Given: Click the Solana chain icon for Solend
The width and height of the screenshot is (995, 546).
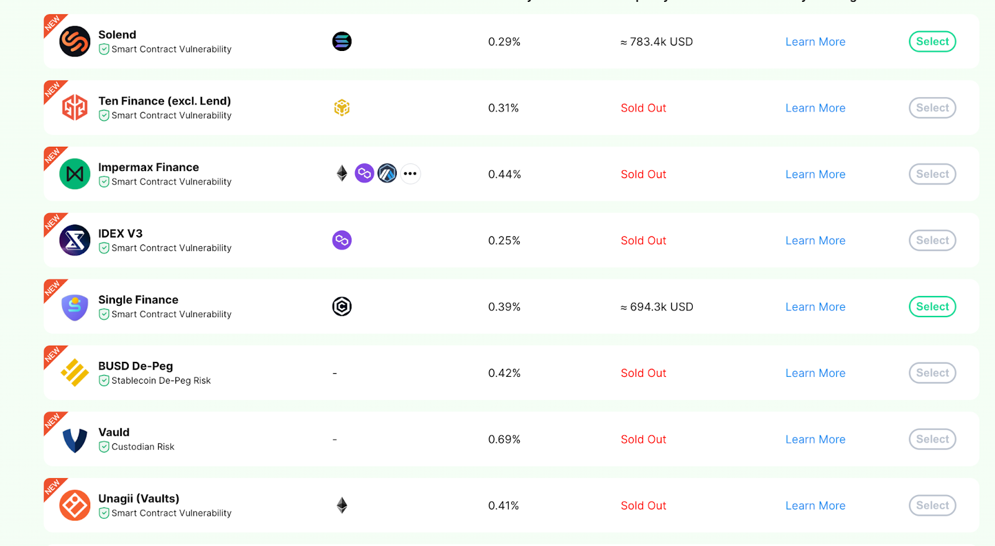Looking at the screenshot, I should coord(342,42).
